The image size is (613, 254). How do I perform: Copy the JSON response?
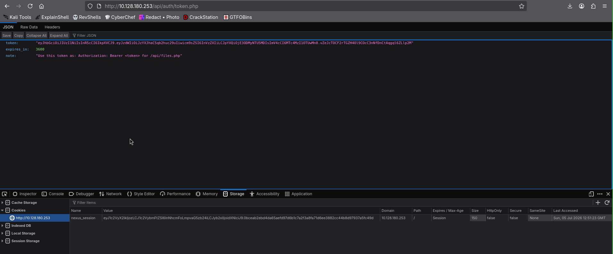(18, 35)
